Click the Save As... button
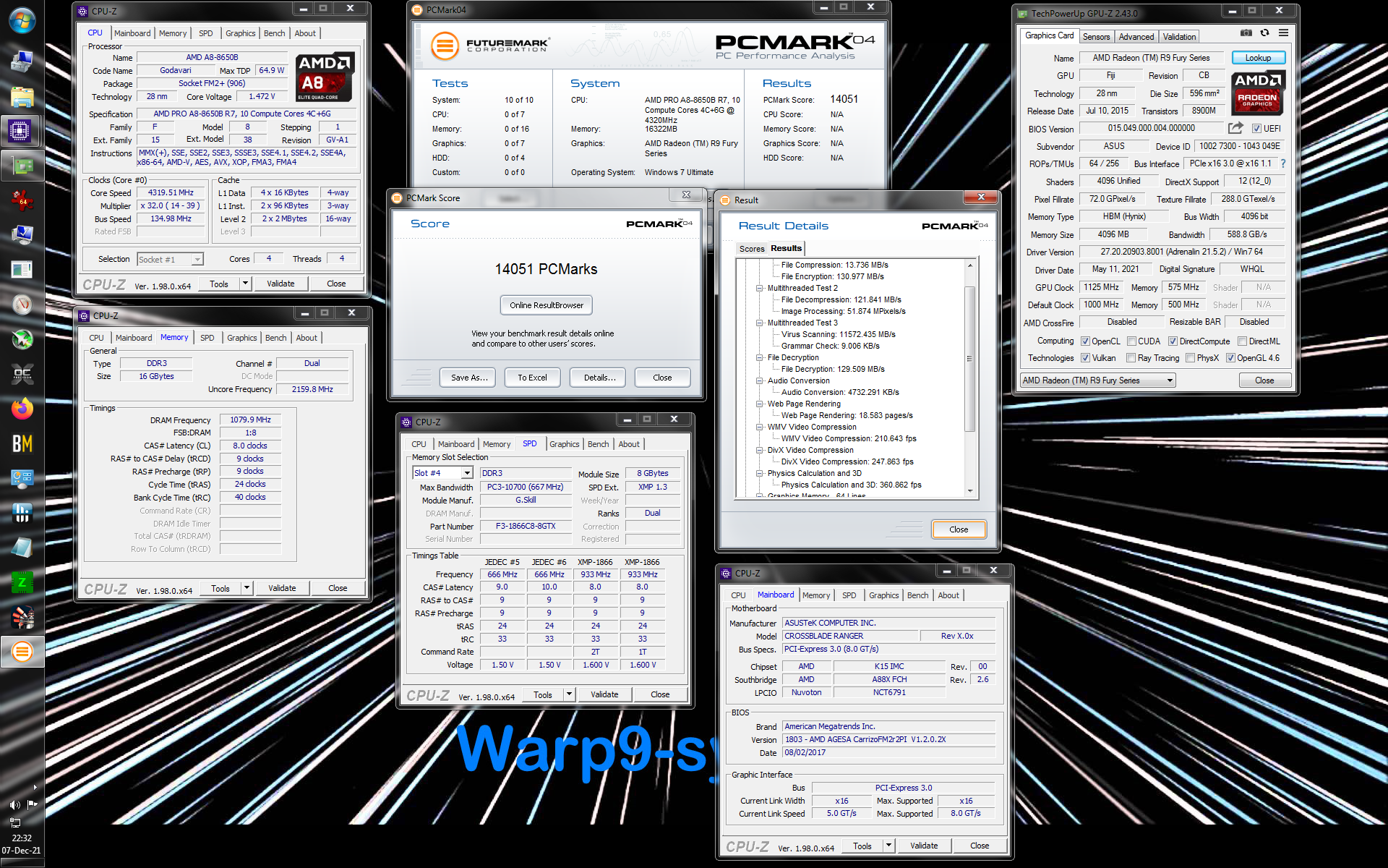 click(x=468, y=378)
